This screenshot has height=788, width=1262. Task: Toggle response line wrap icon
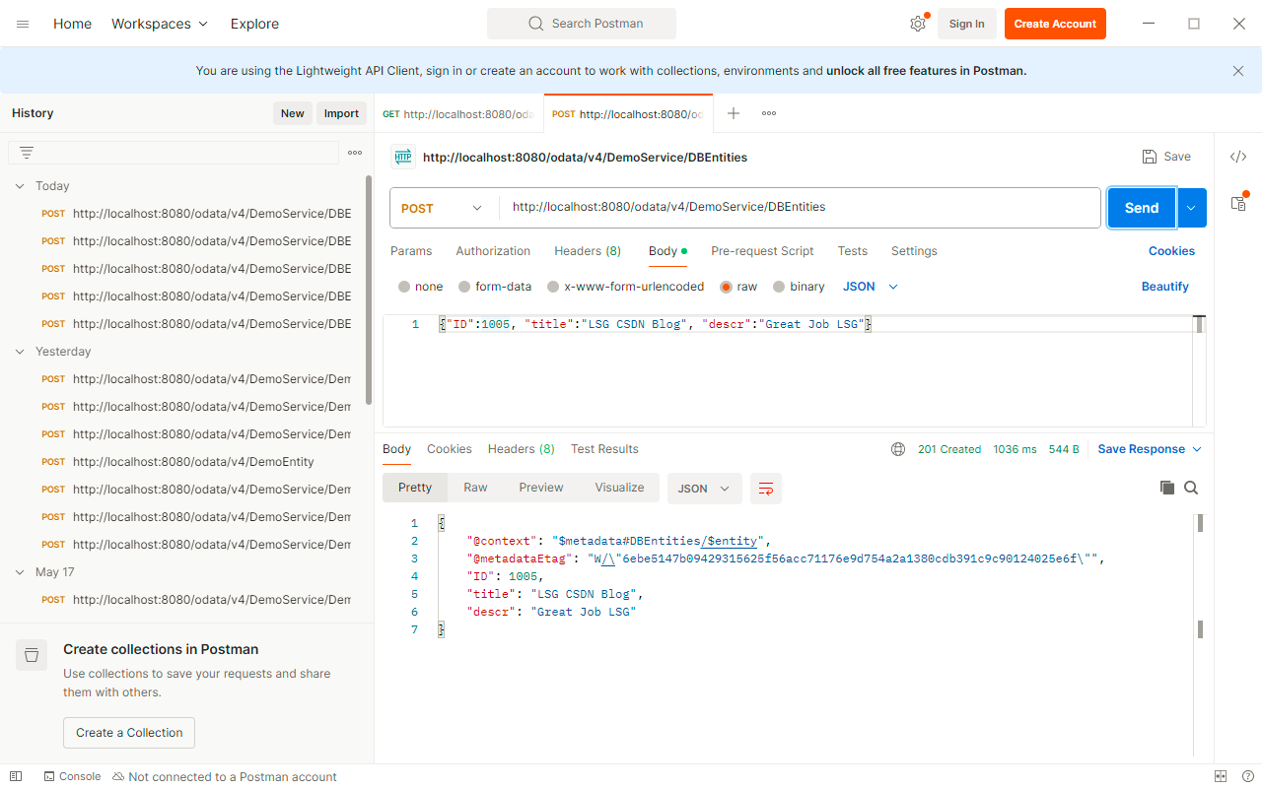766,489
